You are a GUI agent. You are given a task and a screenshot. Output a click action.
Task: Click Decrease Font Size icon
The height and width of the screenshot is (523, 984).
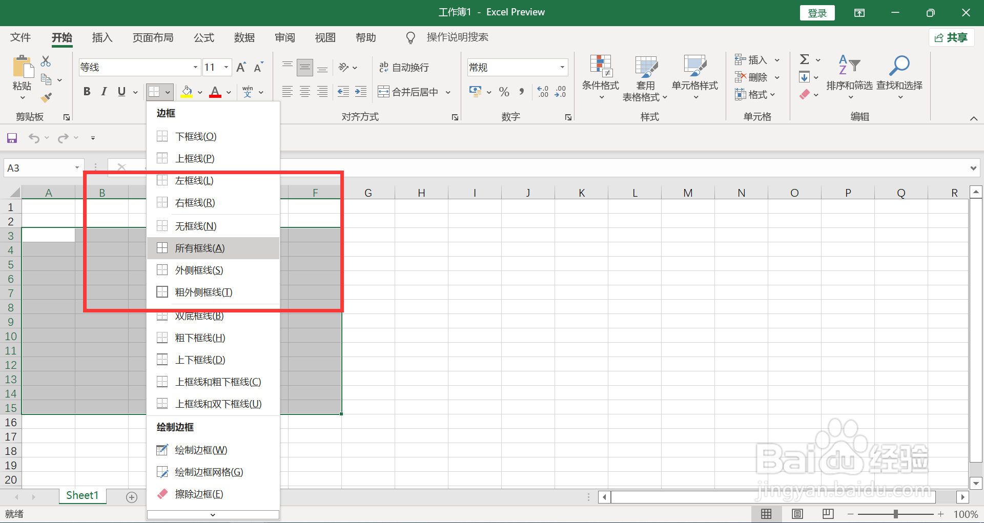pyautogui.click(x=258, y=67)
